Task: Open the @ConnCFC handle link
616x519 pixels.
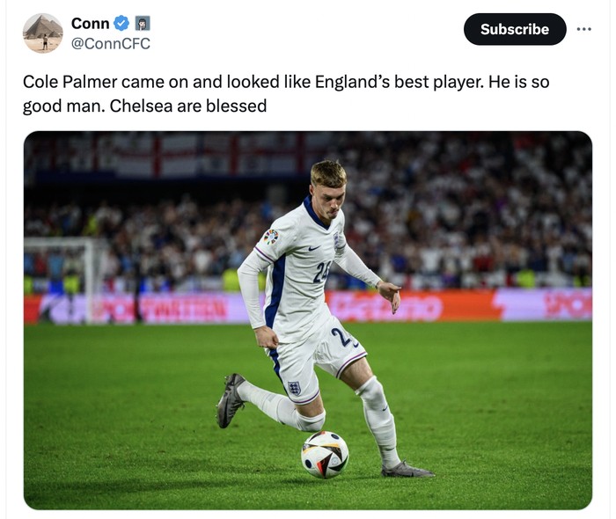Action: pyautogui.click(x=110, y=43)
